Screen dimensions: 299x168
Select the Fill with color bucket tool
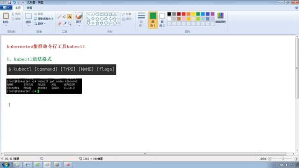pyautogui.click(x=64, y=17)
